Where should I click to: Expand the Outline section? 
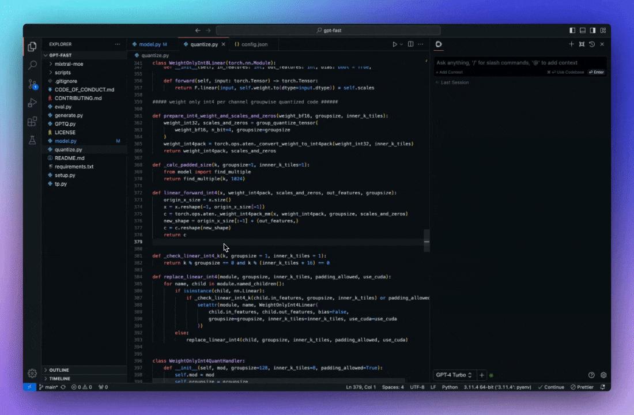click(x=59, y=370)
